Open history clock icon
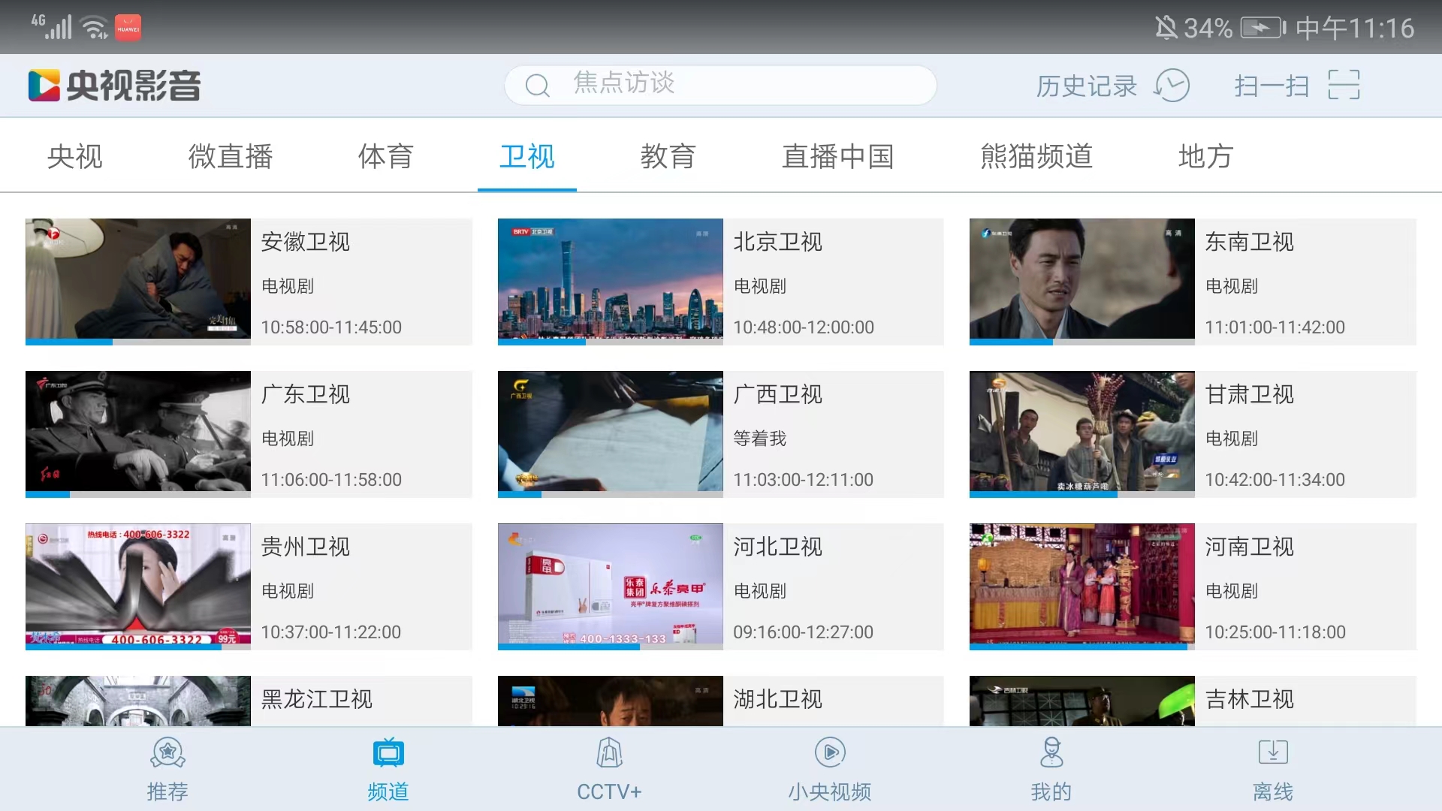1442x811 pixels. tap(1172, 86)
